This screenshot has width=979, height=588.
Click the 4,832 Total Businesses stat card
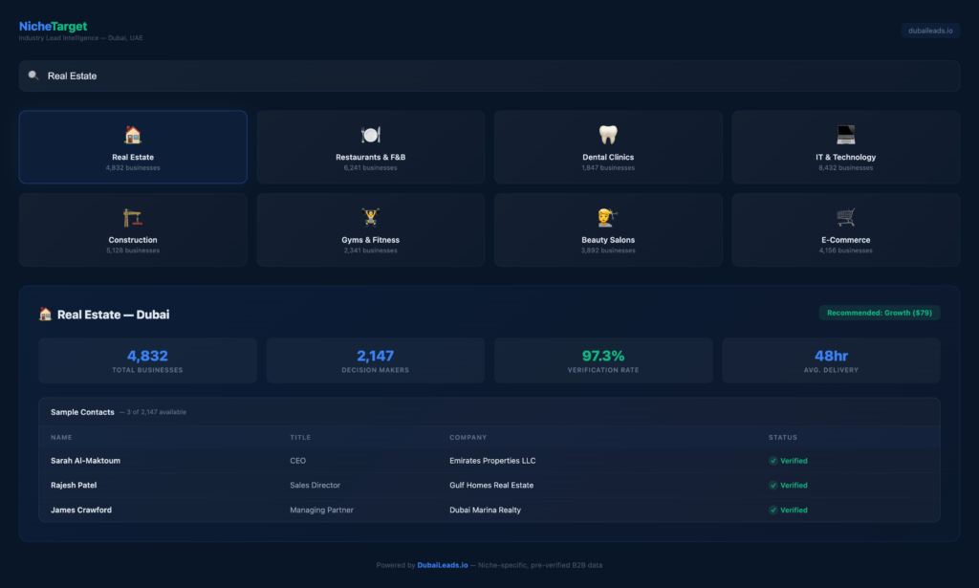[x=147, y=360]
